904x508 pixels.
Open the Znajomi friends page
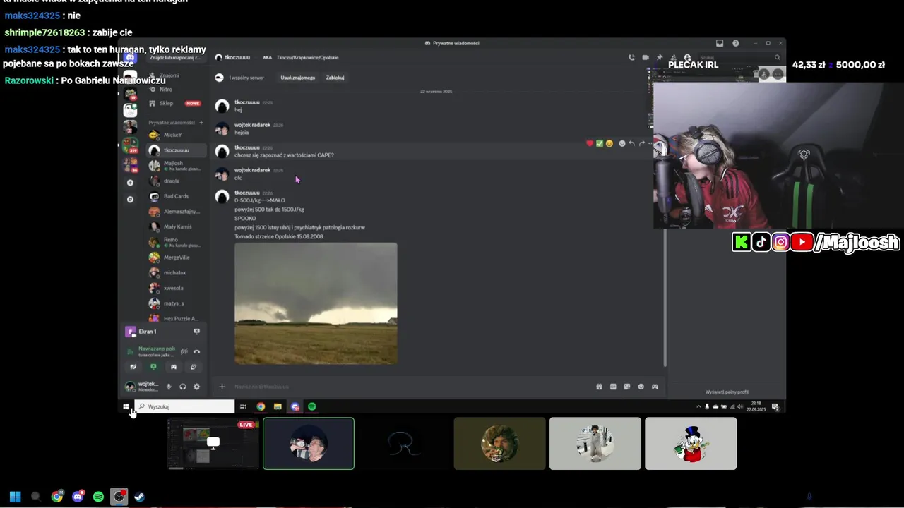click(169, 75)
